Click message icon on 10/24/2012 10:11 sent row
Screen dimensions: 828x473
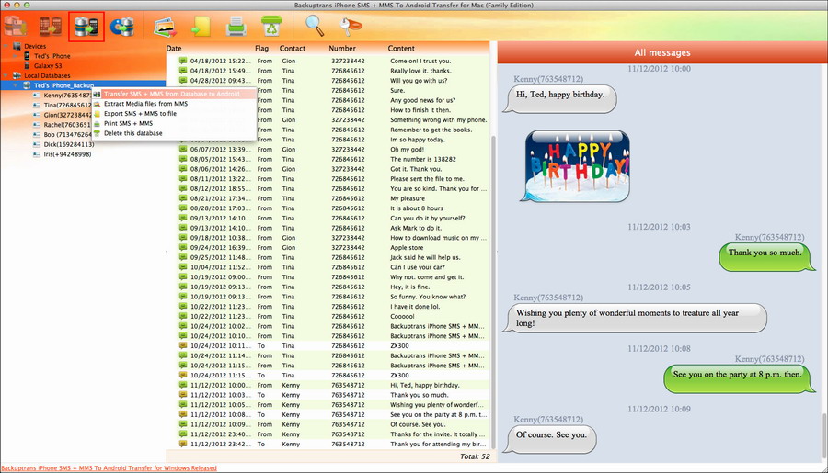[x=183, y=346]
